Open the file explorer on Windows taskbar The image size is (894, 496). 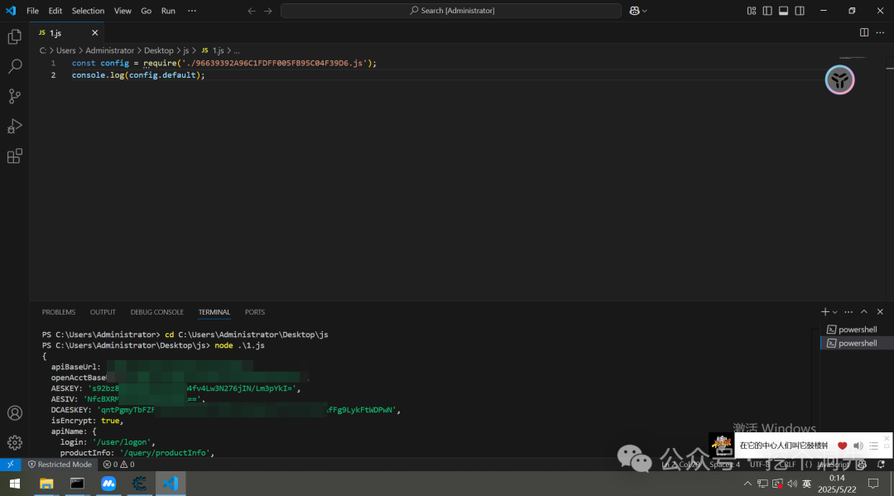pos(46,484)
